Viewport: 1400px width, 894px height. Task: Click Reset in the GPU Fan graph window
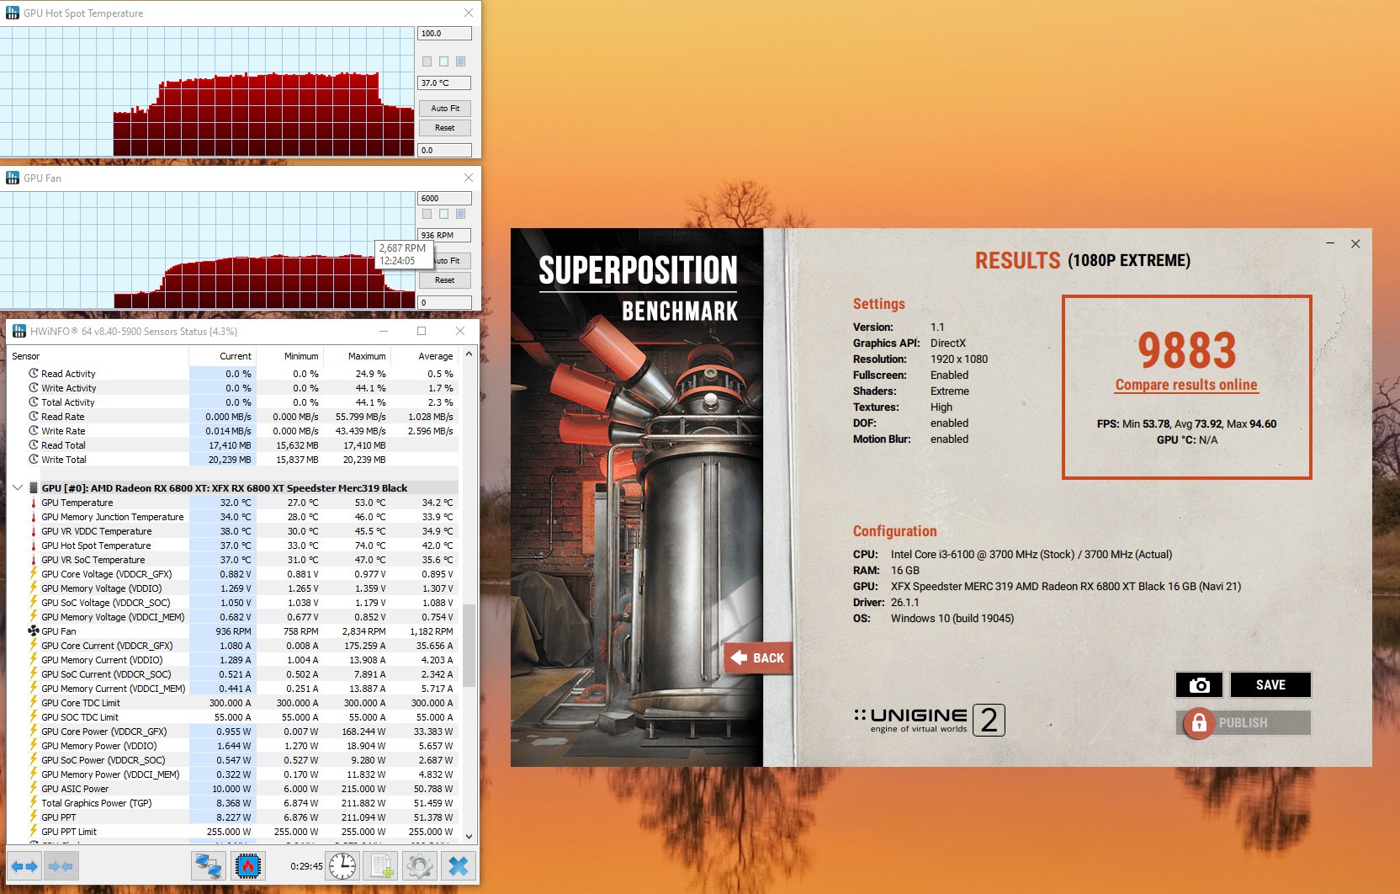(445, 280)
